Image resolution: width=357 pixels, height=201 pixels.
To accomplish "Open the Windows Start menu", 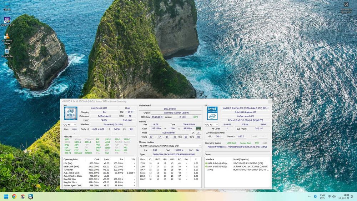I will point(6,196).
